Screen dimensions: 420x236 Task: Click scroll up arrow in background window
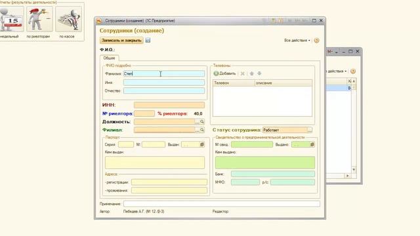[x=354, y=81]
